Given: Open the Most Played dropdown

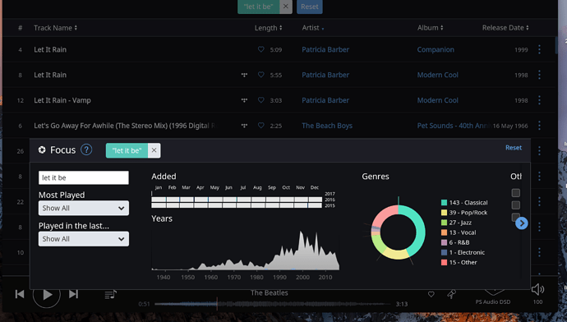Looking at the screenshot, I should click(84, 208).
